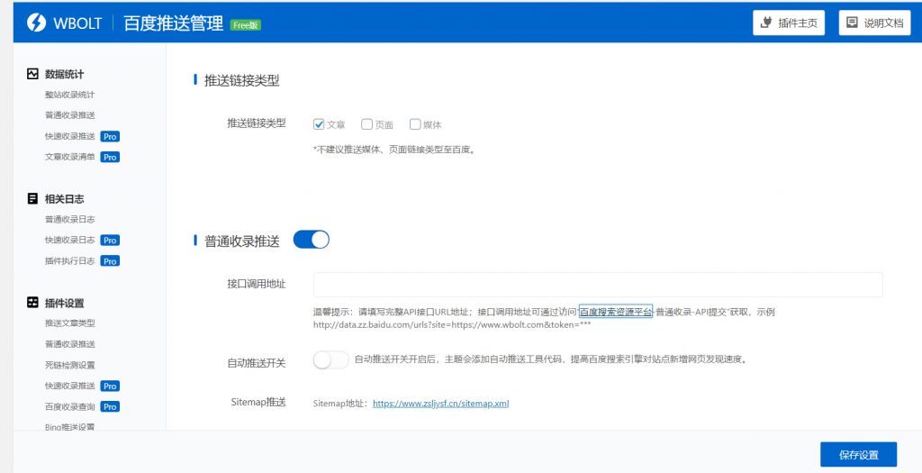
Task: Open 快速收录推送 under 插件设置
Action: [69, 386]
